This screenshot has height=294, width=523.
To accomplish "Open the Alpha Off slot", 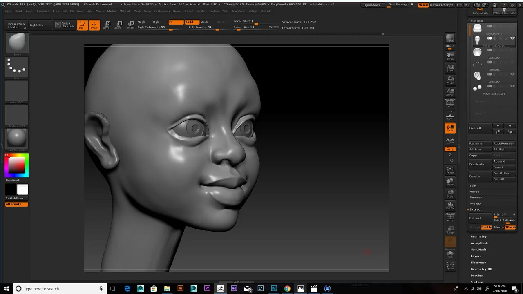I will (x=17, y=91).
